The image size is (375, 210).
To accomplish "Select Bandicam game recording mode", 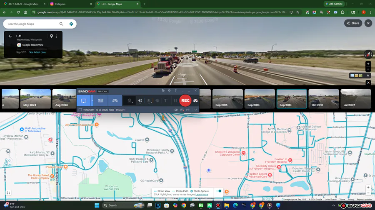I will (115, 101).
